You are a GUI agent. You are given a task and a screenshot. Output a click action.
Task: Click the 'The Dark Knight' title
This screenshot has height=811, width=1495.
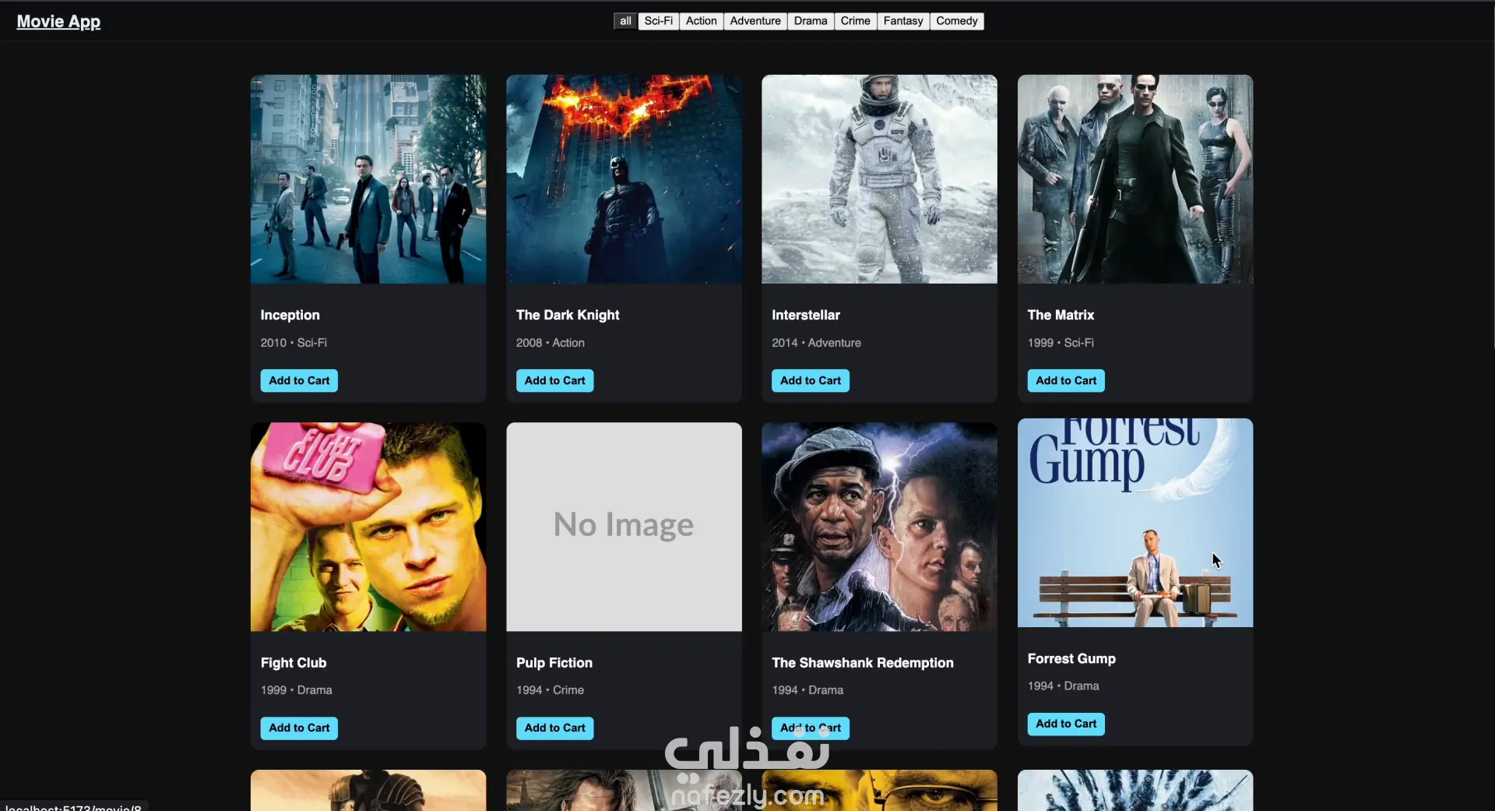(x=568, y=316)
